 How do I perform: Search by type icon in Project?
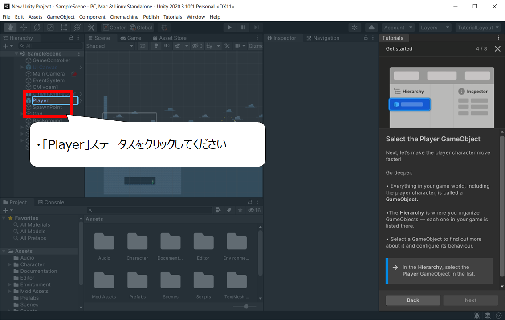click(218, 210)
